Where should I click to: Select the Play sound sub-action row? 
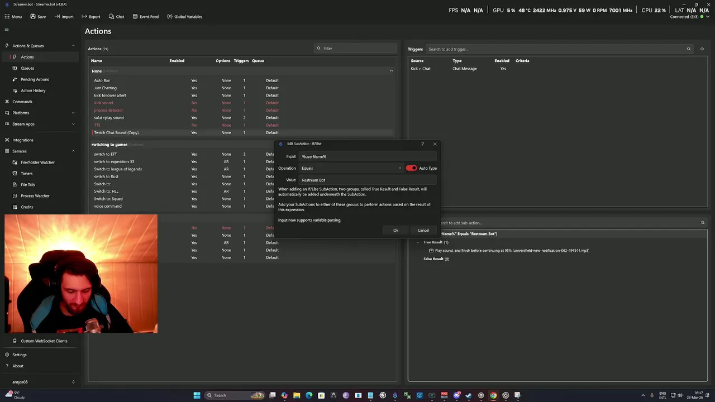pos(512,251)
